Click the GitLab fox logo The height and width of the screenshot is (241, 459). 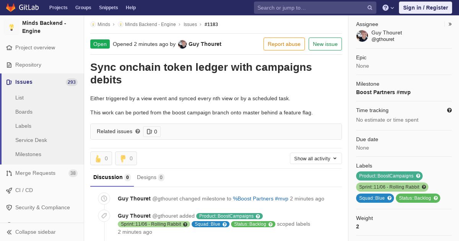pyautogui.click(x=11, y=8)
